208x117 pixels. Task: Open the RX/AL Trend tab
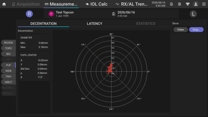tap(131, 4)
